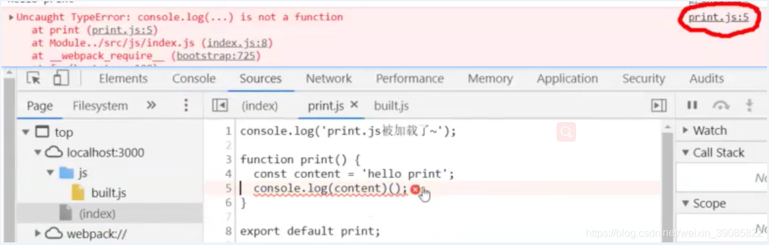Close the print.js editor tab
The height and width of the screenshot is (245, 769).
(x=354, y=105)
